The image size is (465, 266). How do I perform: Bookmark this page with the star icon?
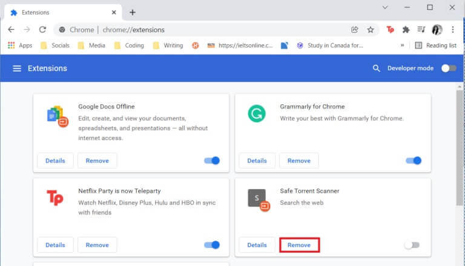(371, 30)
